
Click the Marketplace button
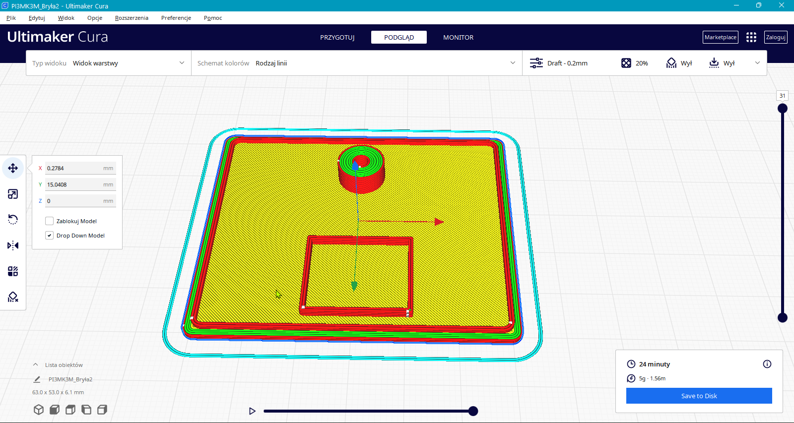pyautogui.click(x=721, y=37)
